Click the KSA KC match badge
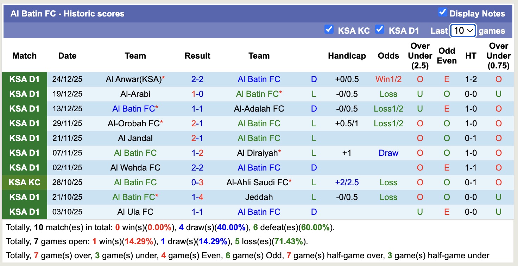The height and width of the screenshot is (266, 518). (24, 182)
